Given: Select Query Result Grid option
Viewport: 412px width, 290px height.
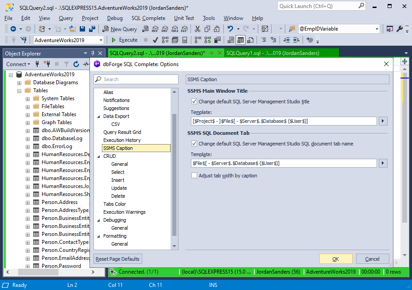Looking at the screenshot, I should [x=122, y=132].
